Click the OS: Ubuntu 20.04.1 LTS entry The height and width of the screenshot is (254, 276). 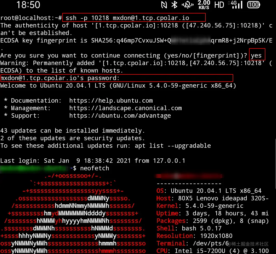point(209,191)
